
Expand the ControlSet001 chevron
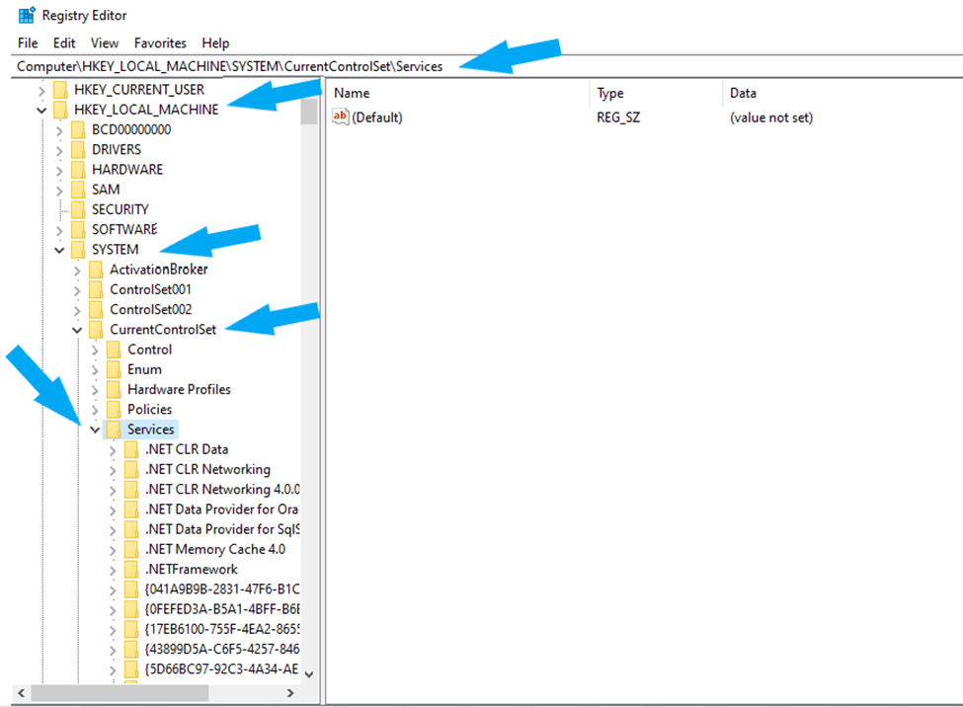pyautogui.click(x=77, y=290)
